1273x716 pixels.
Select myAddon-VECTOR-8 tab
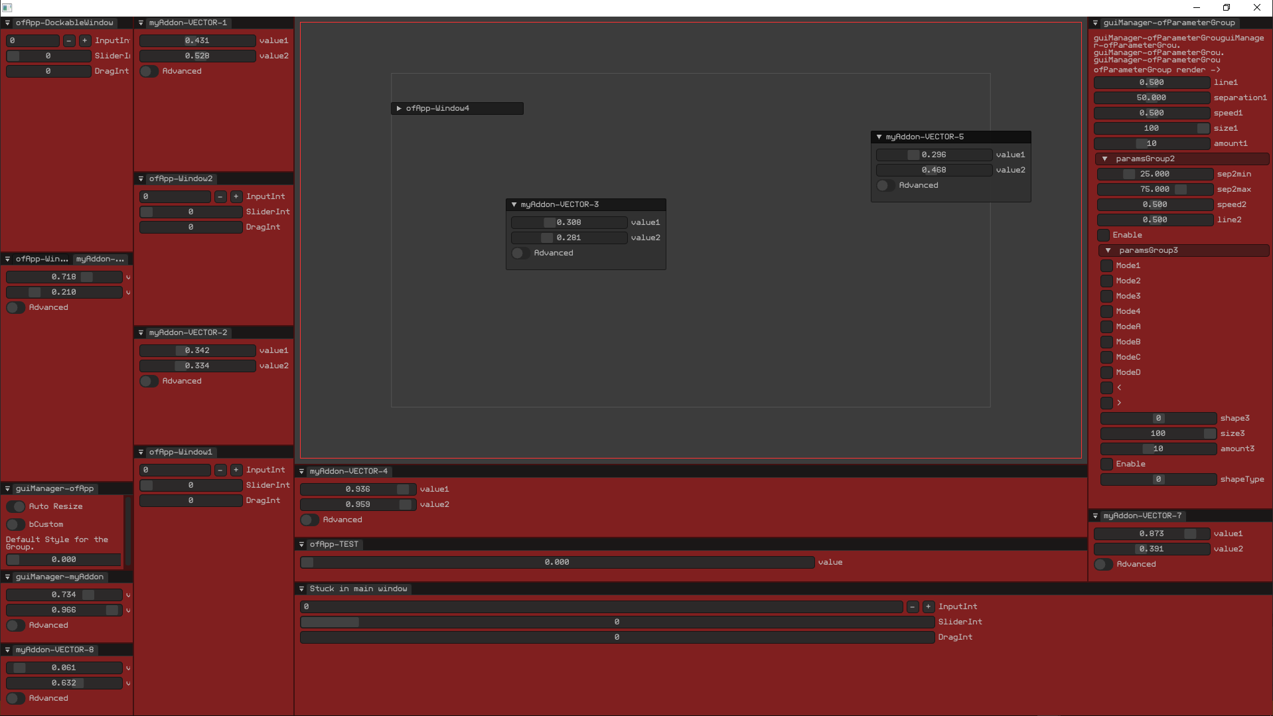tap(55, 650)
